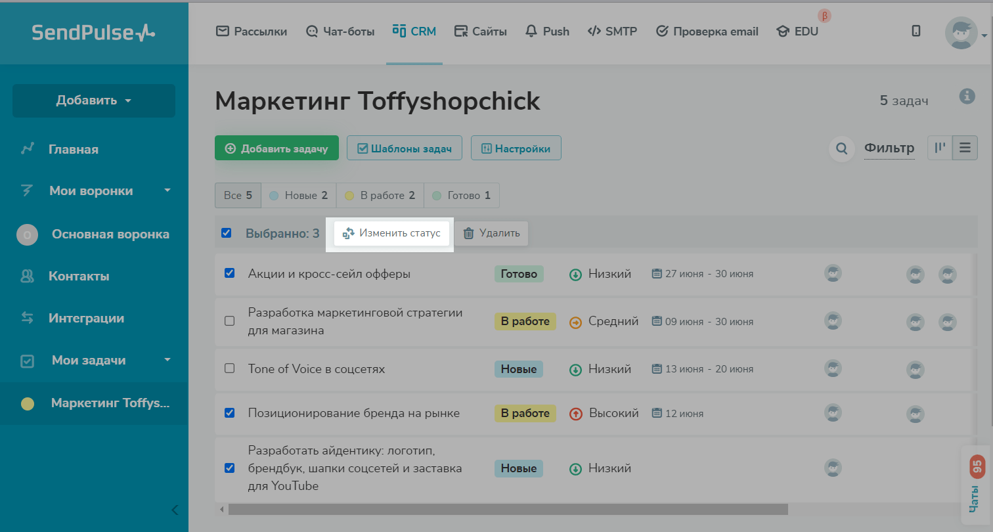The image size is (993, 532).
Task: Click Удалить for selected tasks
Action: (491, 233)
